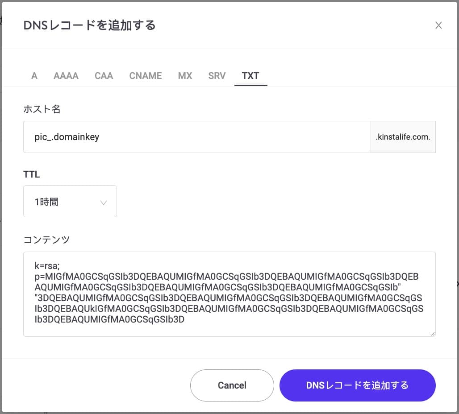Click the Cancel button
The height and width of the screenshot is (414, 459).
click(232, 385)
